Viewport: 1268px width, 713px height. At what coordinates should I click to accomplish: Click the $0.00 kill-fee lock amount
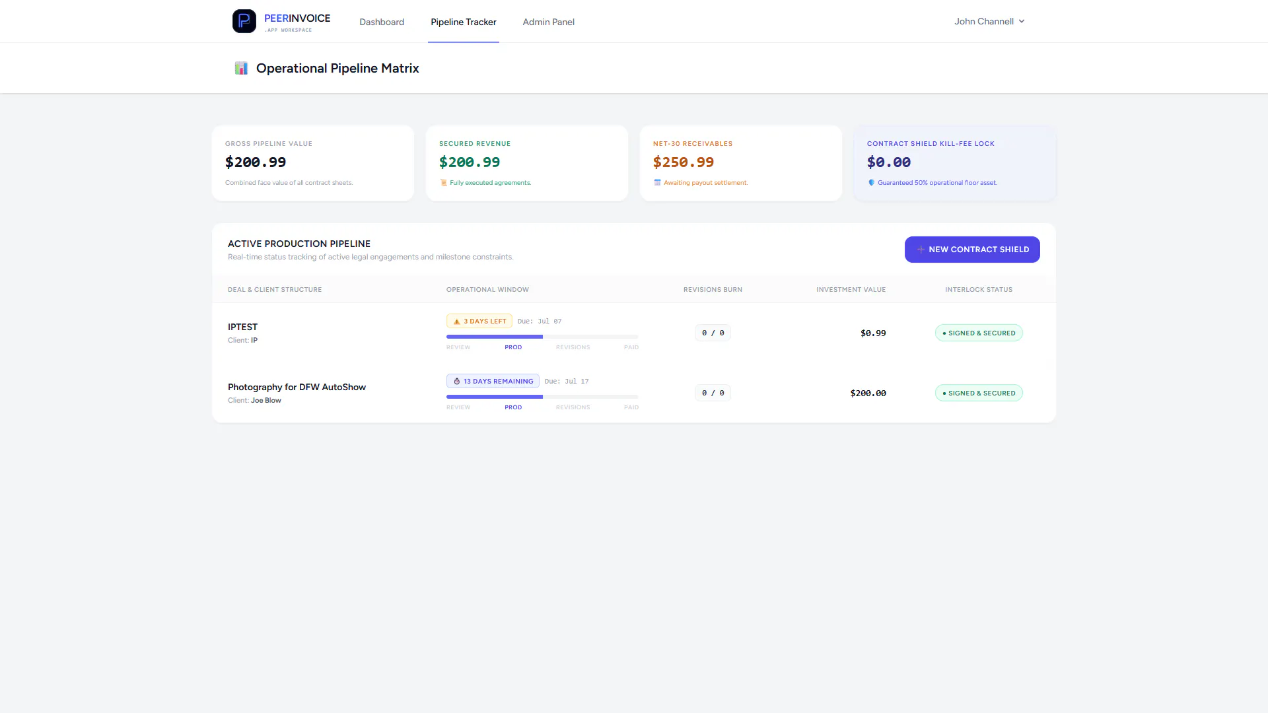[889, 162]
